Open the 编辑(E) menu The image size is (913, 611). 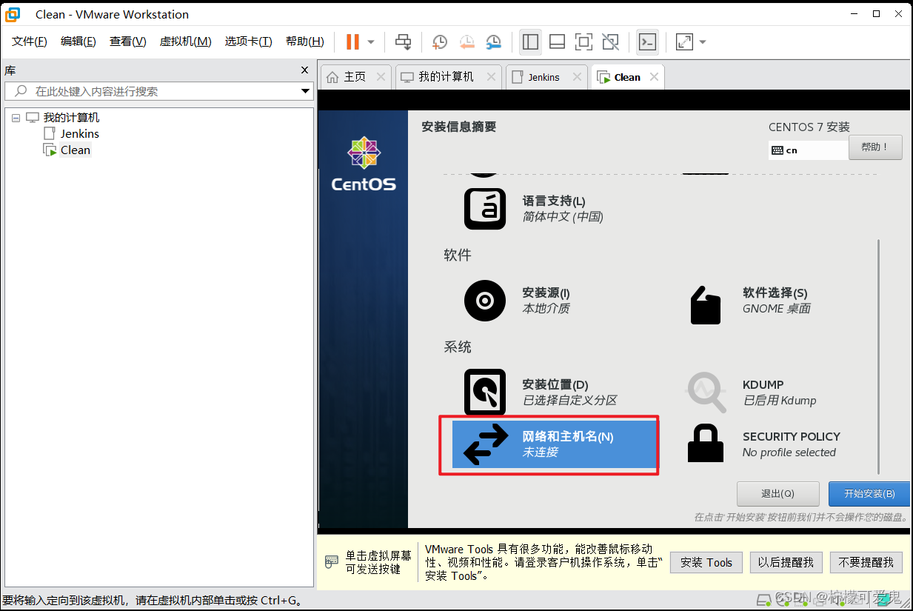click(78, 41)
